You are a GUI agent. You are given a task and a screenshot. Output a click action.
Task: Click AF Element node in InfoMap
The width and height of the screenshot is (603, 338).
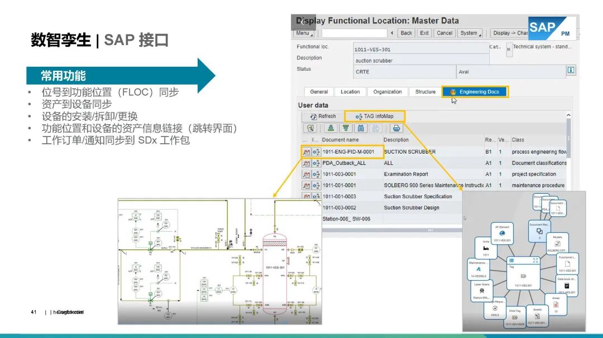(502, 234)
